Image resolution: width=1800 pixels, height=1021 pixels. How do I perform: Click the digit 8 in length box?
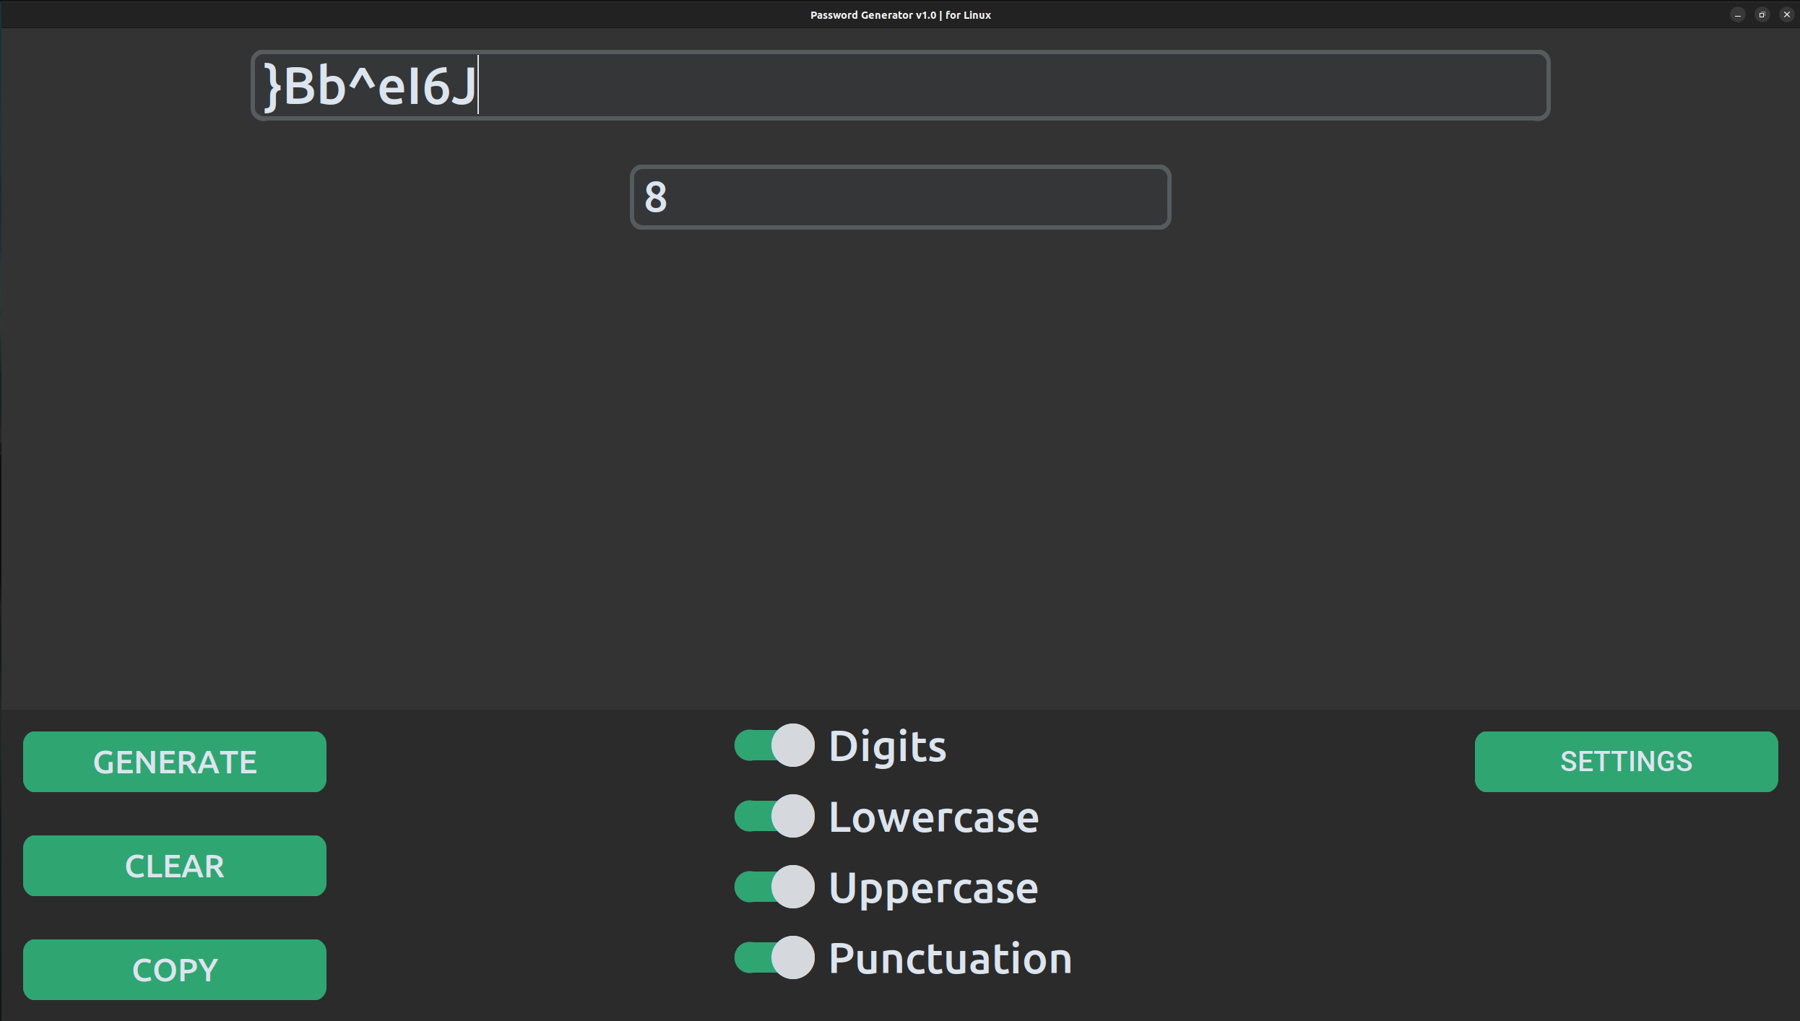coord(656,197)
